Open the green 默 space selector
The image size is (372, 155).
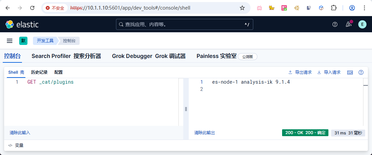pos(23,41)
